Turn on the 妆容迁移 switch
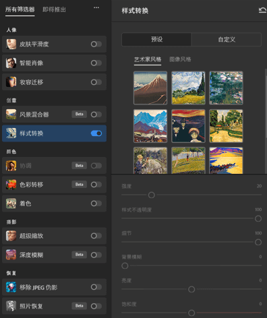 96,82
